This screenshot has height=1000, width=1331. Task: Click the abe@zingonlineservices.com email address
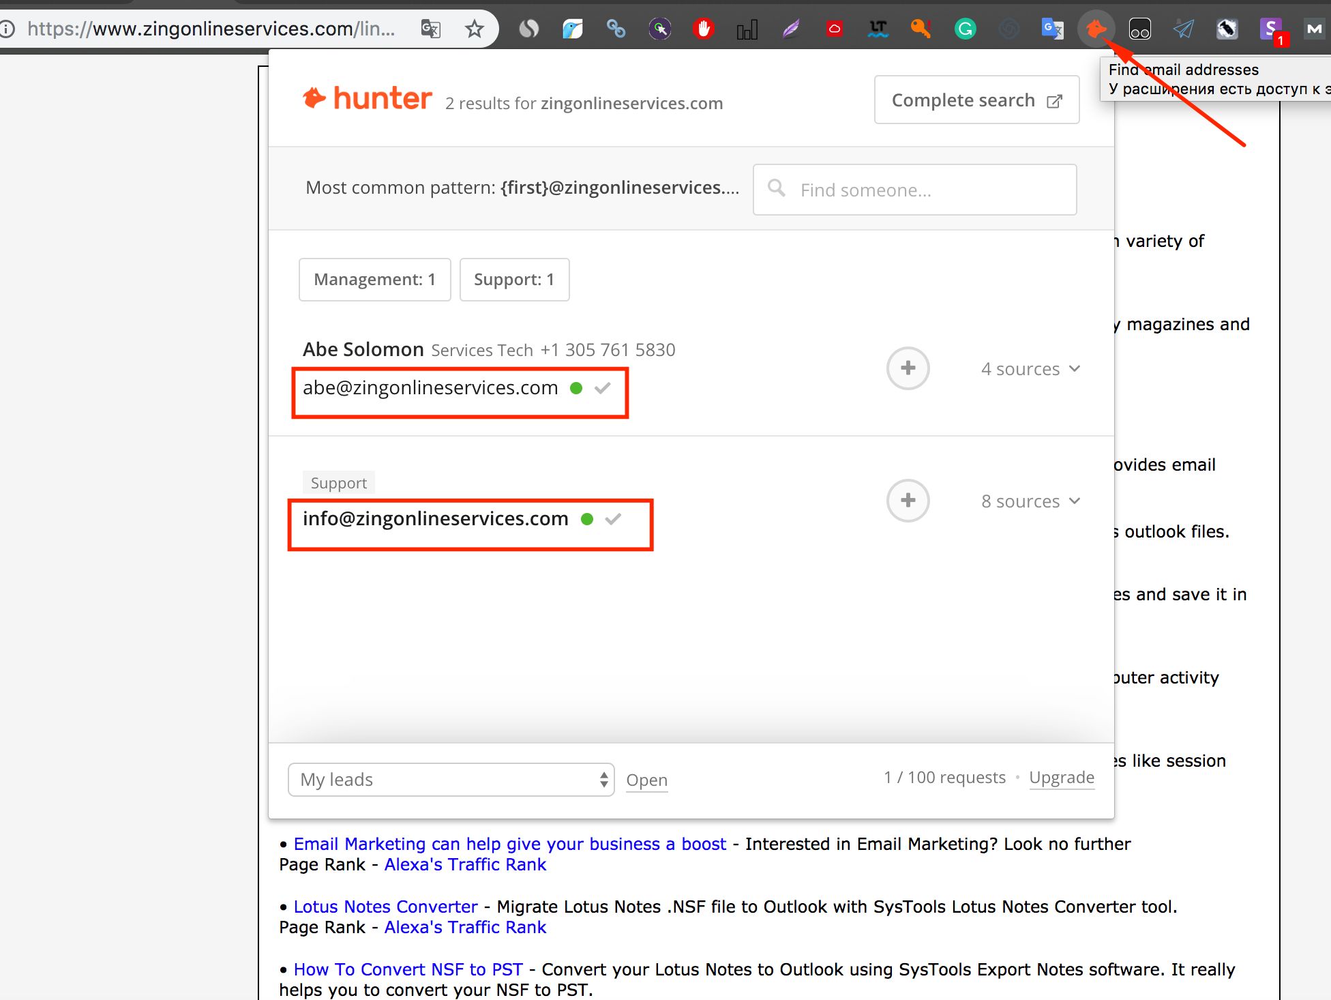click(x=430, y=387)
